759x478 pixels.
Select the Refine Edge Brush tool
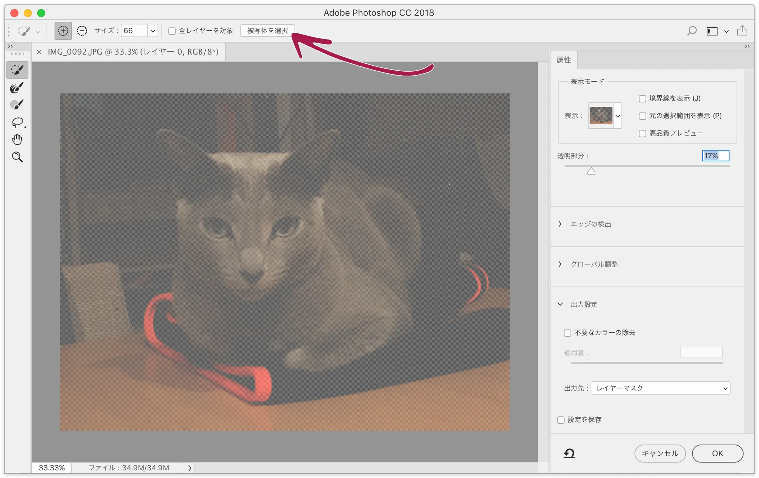(x=17, y=87)
